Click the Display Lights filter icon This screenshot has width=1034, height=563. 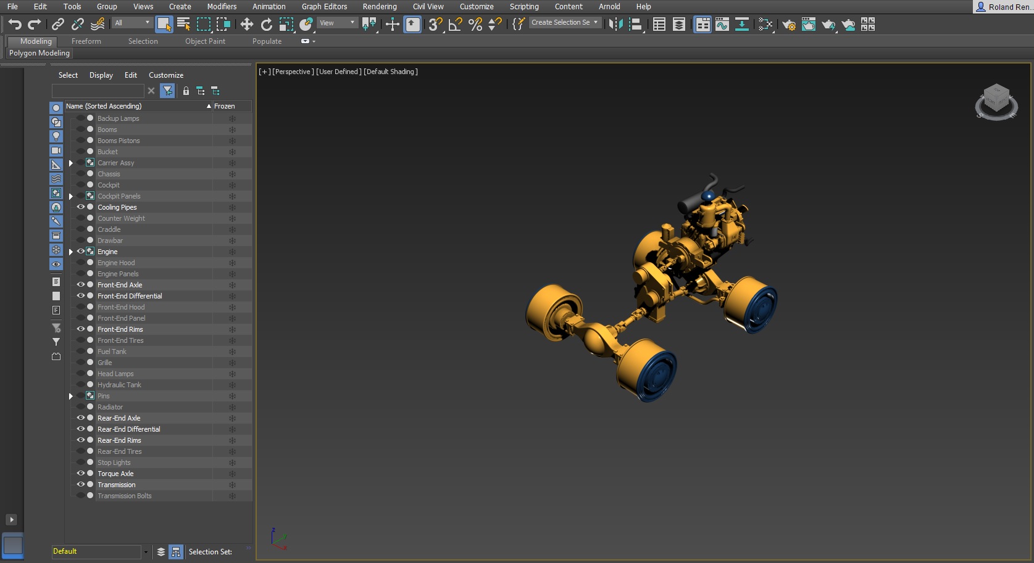coord(56,136)
